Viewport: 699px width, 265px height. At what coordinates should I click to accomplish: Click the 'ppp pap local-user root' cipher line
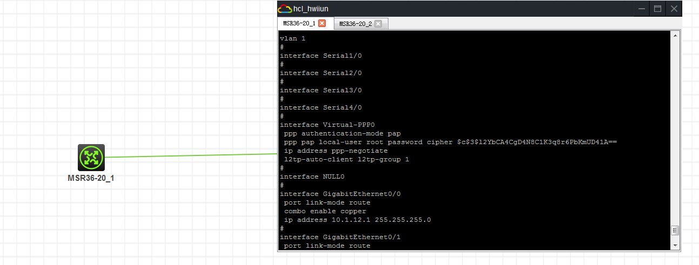(x=451, y=142)
